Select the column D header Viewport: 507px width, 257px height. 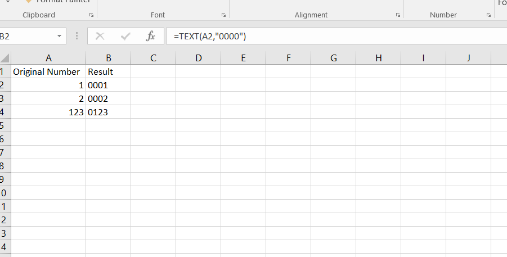coord(198,57)
